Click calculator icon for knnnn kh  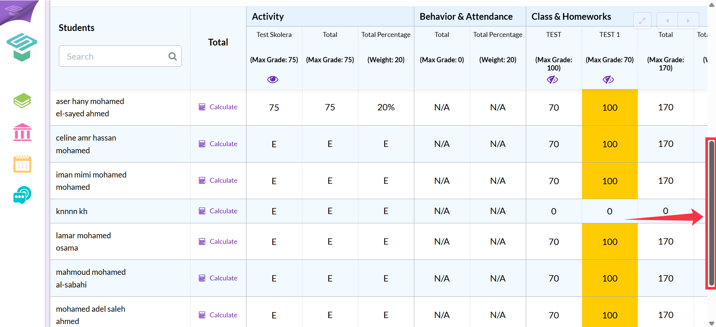(x=202, y=211)
